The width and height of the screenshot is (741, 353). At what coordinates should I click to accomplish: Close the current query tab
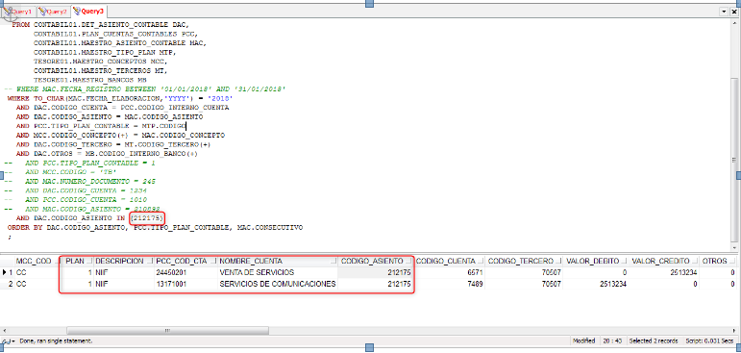point(733,12)
